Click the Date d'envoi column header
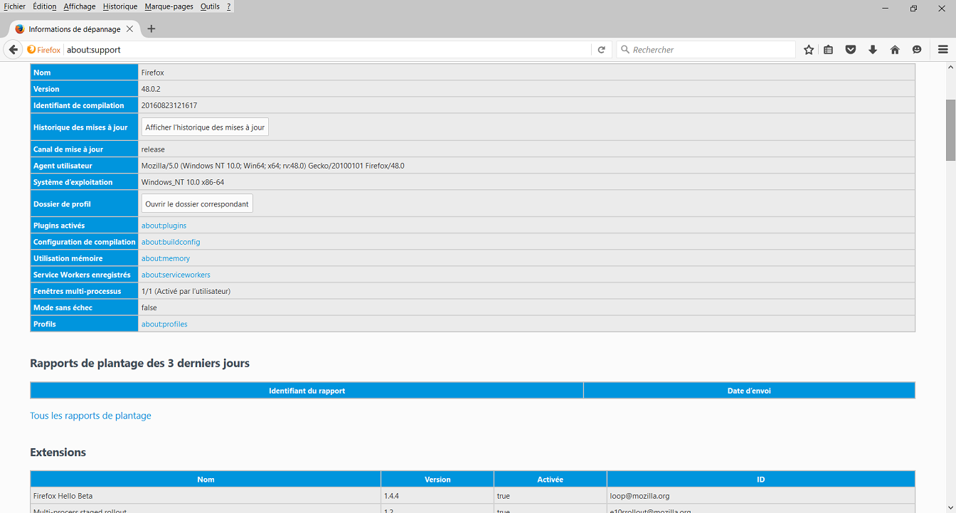 click(x=749, y=391)
